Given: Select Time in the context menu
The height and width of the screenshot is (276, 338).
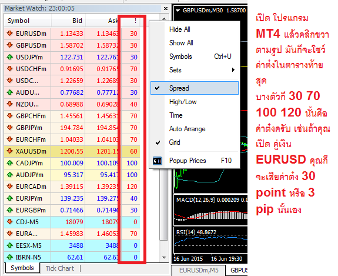Looking at the screenshot, I should point(176,115).
